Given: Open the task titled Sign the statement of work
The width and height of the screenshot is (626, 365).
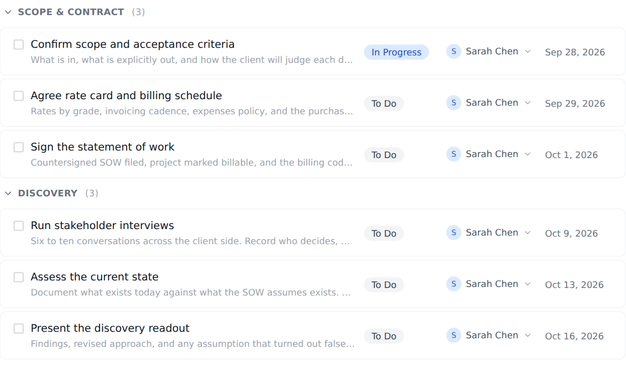Looking at the screenshot, I should (x=103, y=147).
